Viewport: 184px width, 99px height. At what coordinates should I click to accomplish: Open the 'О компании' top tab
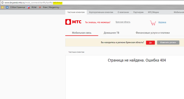(x=123, y=12)
